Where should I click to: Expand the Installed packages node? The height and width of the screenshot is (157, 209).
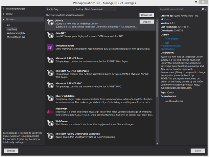tap(4, 9)
